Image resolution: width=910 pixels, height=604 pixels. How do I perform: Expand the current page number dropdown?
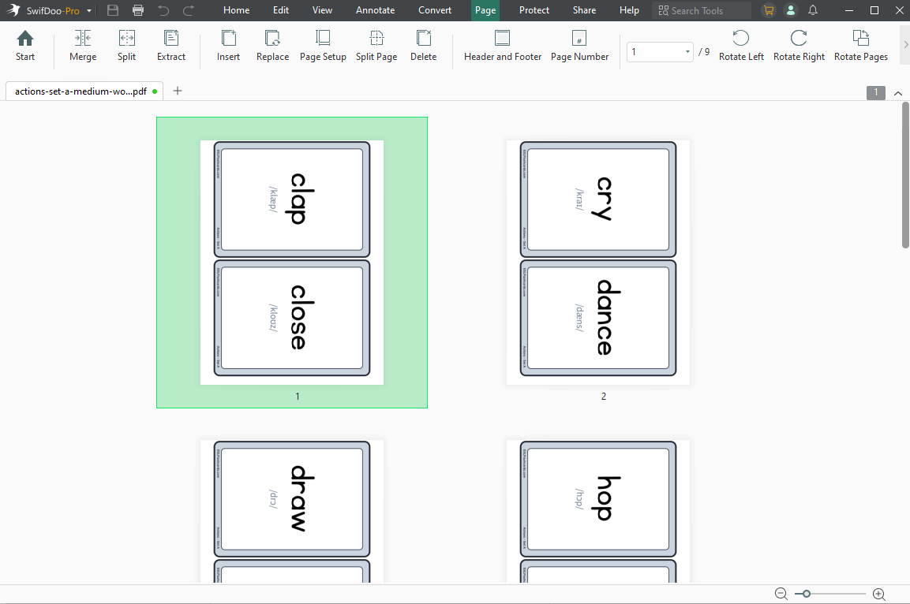[x=687, y=51]
